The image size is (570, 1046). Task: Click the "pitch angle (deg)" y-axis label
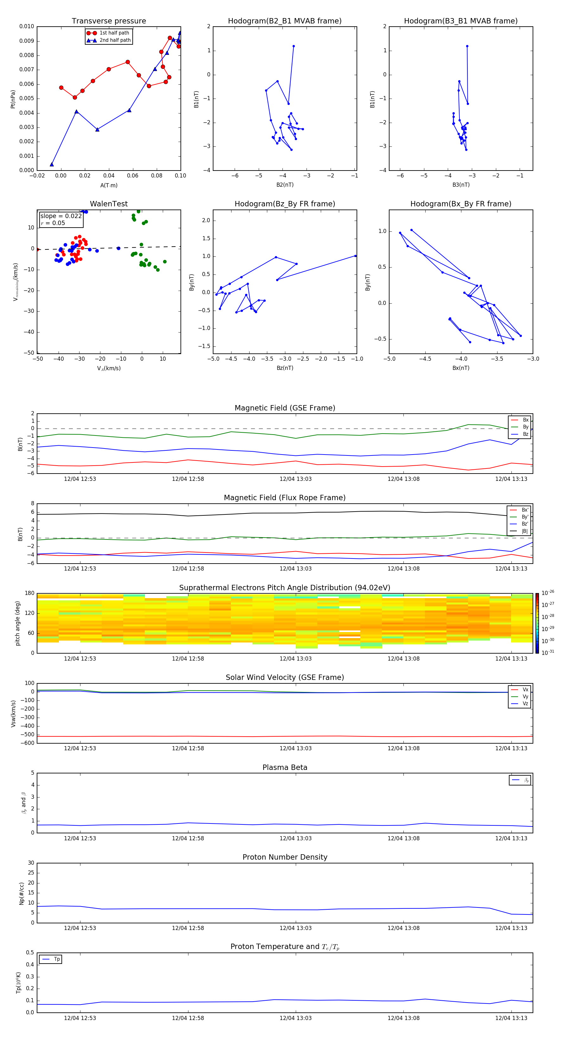pyautogui.click(x=17, y=623)
